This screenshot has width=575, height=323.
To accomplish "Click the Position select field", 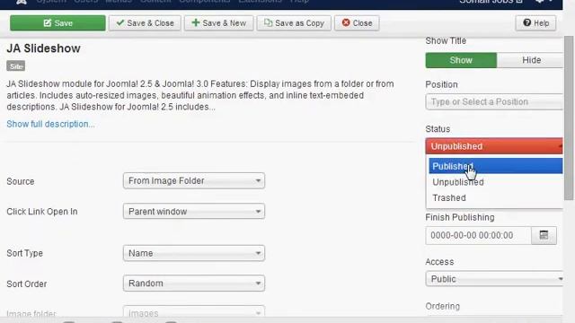I will pos(494,101).
